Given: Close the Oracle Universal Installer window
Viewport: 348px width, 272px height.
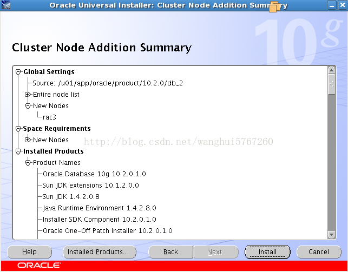Looking at the screenshot, I should (343, 5).
